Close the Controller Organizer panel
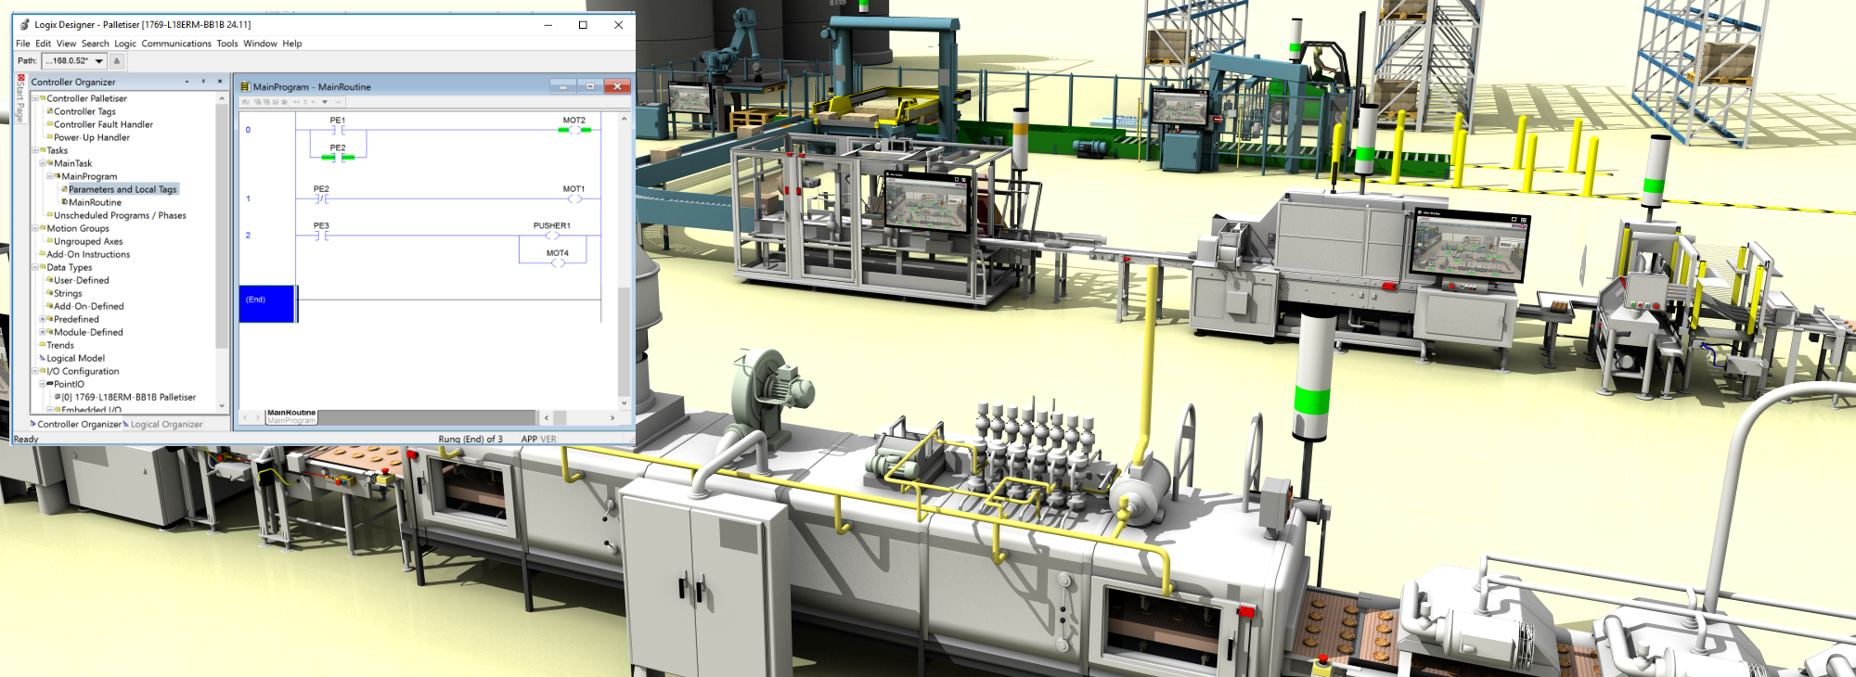The width and height of the screenshot is (1856, 677). pos(220,82)
